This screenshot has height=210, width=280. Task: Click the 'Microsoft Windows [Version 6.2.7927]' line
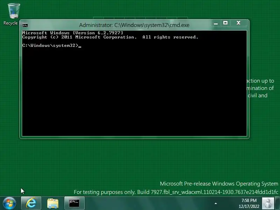(73, 33)
